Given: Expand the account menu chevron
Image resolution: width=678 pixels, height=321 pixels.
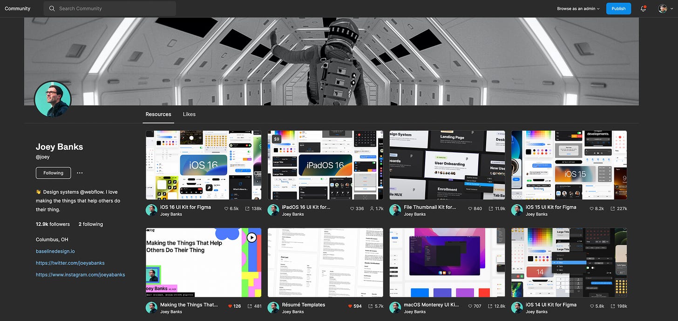Looking at the screenshot, I should (x=671, y=8).
